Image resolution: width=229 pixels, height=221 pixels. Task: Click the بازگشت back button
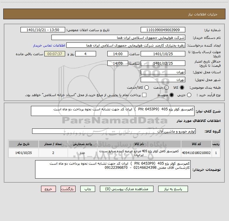click(68, 189)
